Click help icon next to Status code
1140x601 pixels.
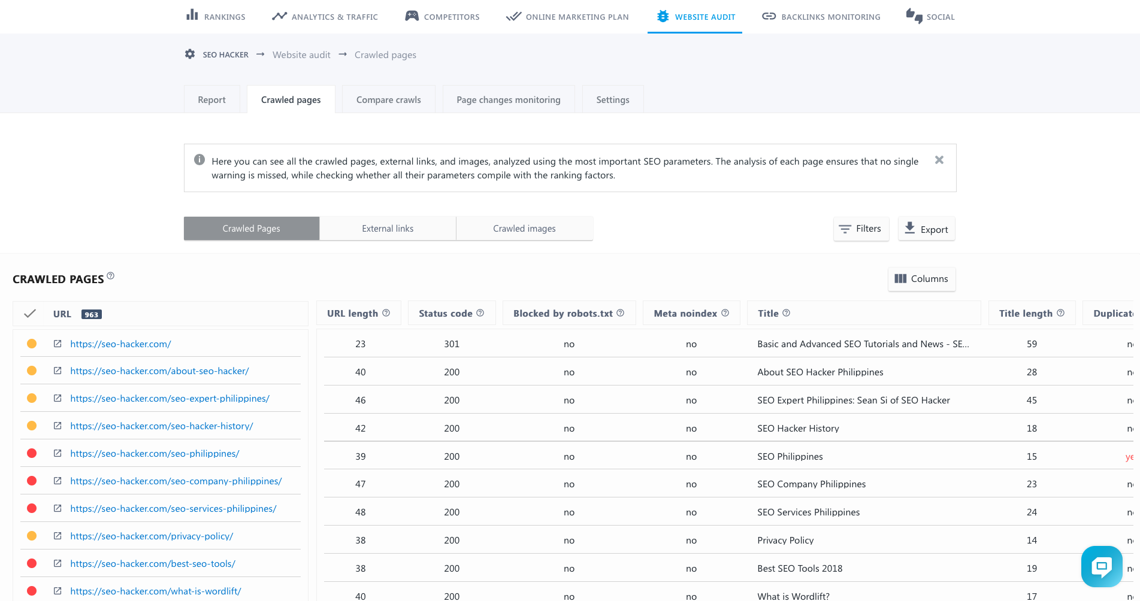point(480,313)
